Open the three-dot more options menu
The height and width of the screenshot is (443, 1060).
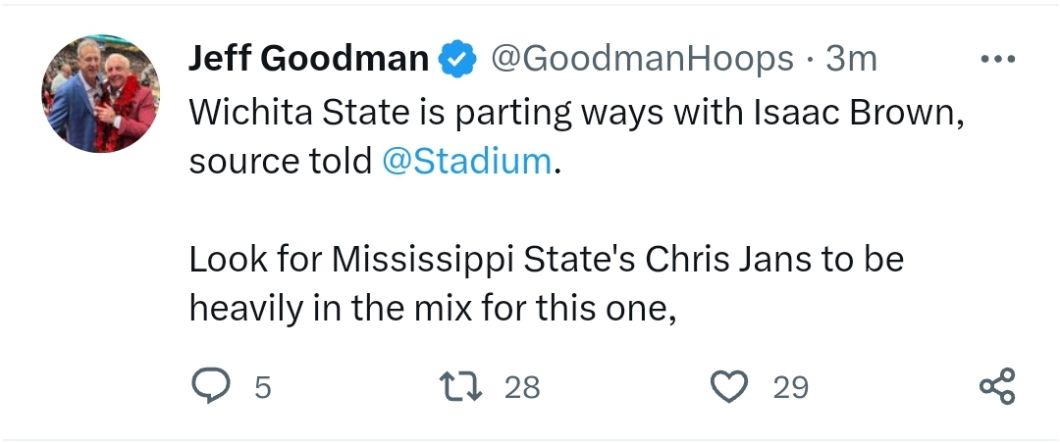[998, 59]
